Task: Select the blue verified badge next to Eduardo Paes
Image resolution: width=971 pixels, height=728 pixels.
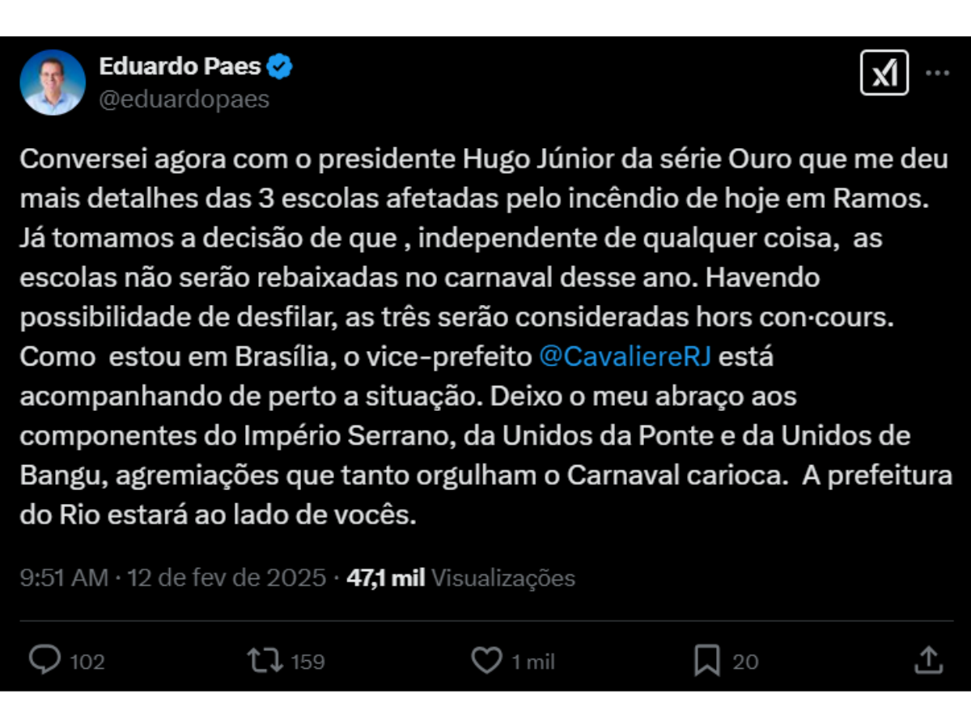Action: point(278,68)
